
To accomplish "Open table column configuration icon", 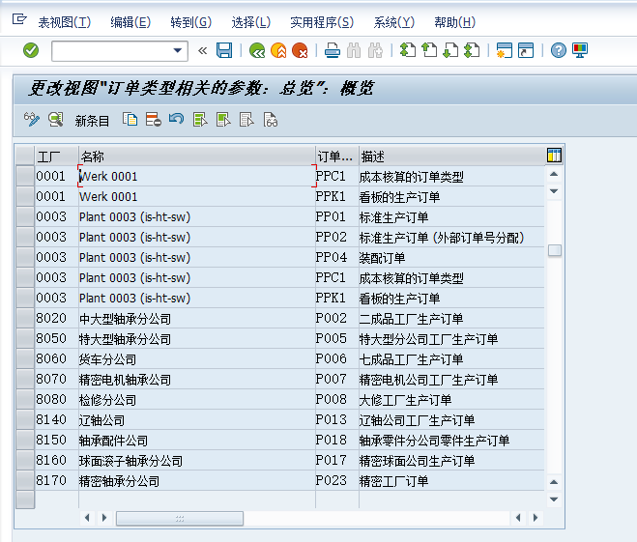I will pyautogui.click(x=554, y=156).
